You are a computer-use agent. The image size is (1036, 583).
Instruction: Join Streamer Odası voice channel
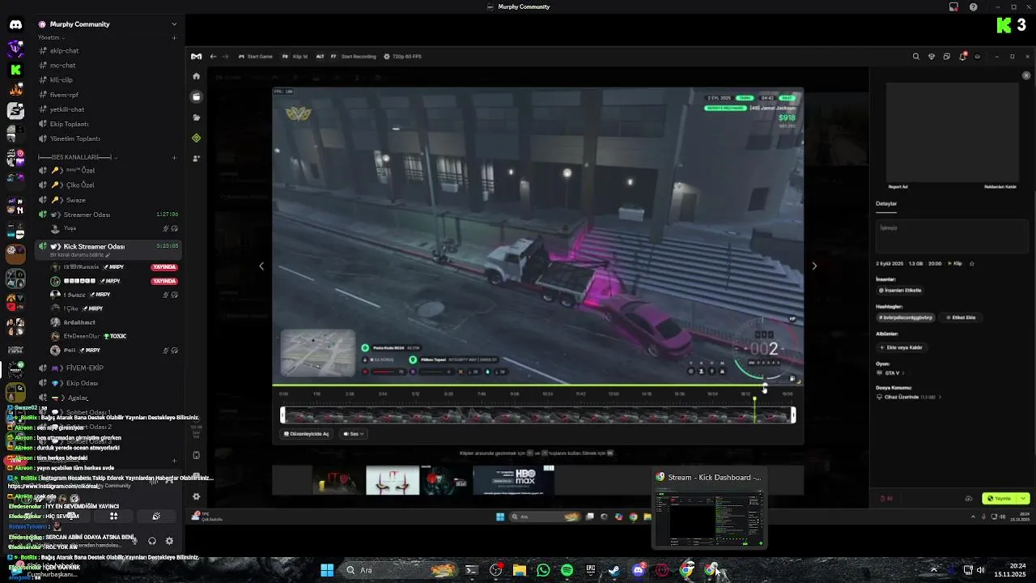tap(108, 215)
